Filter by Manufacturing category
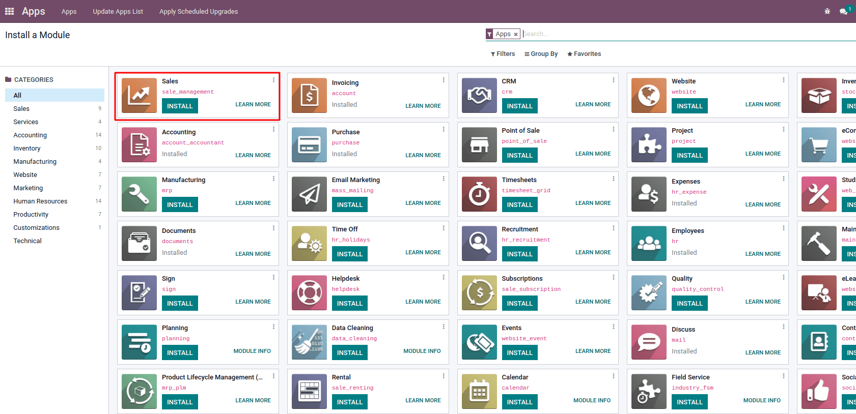Image resolution: width=856 pixels, height=414 pixels. [54, 161]
